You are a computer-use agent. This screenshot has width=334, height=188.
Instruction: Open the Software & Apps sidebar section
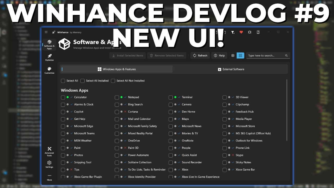49,45
